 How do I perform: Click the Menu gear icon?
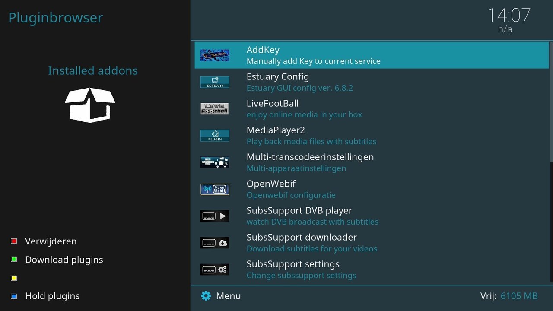(206, 296)
